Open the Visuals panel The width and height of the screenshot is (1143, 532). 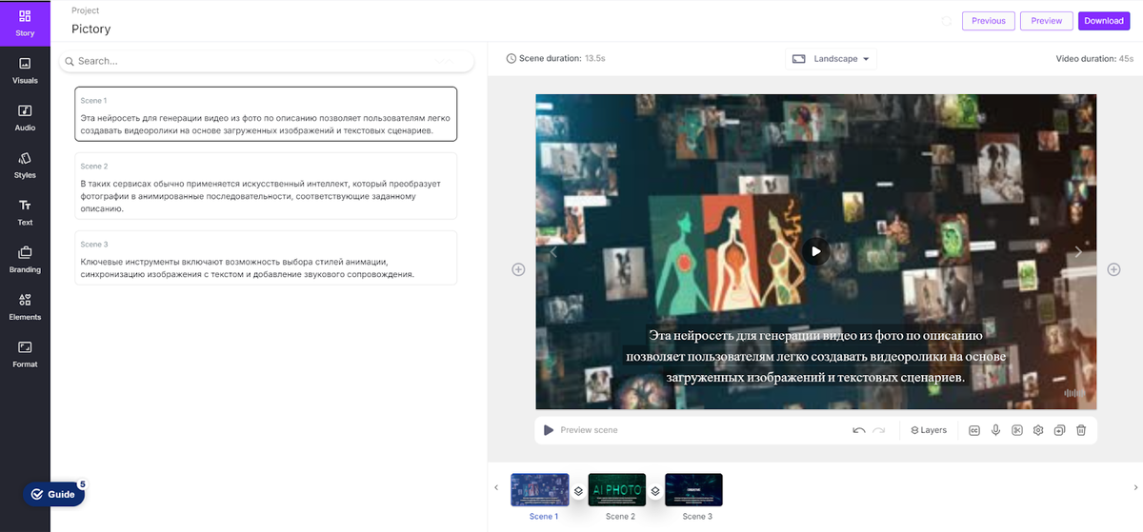(x=25, y=70)
